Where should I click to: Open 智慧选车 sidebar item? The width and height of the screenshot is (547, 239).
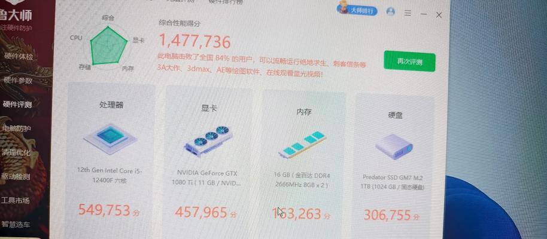tap(16, 225)
